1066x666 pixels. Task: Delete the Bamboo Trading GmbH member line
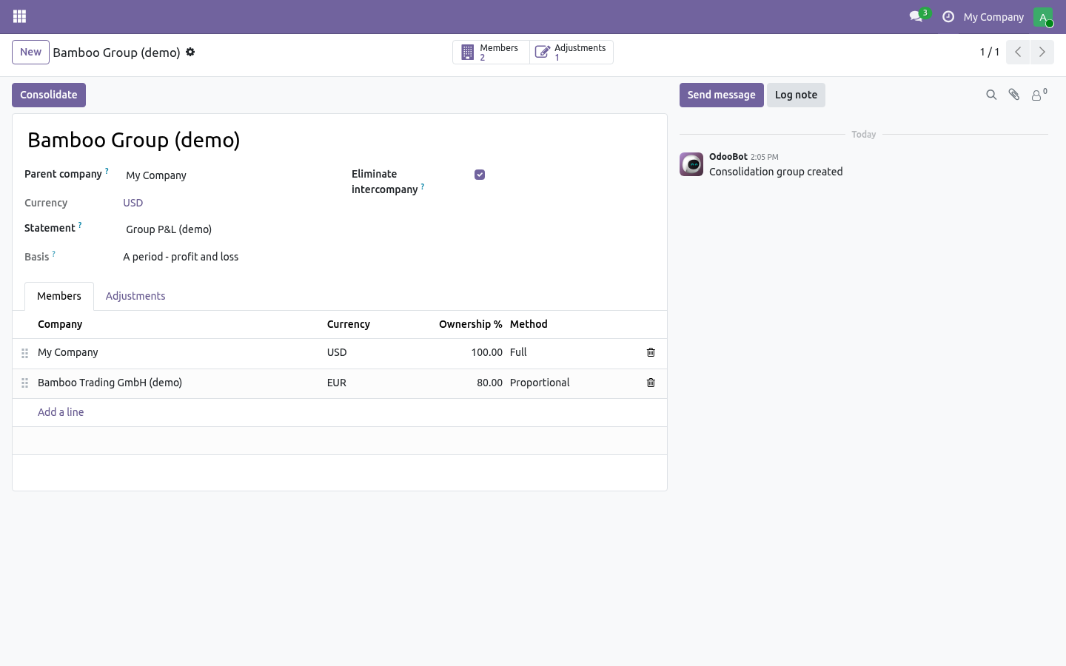[651, 383]
